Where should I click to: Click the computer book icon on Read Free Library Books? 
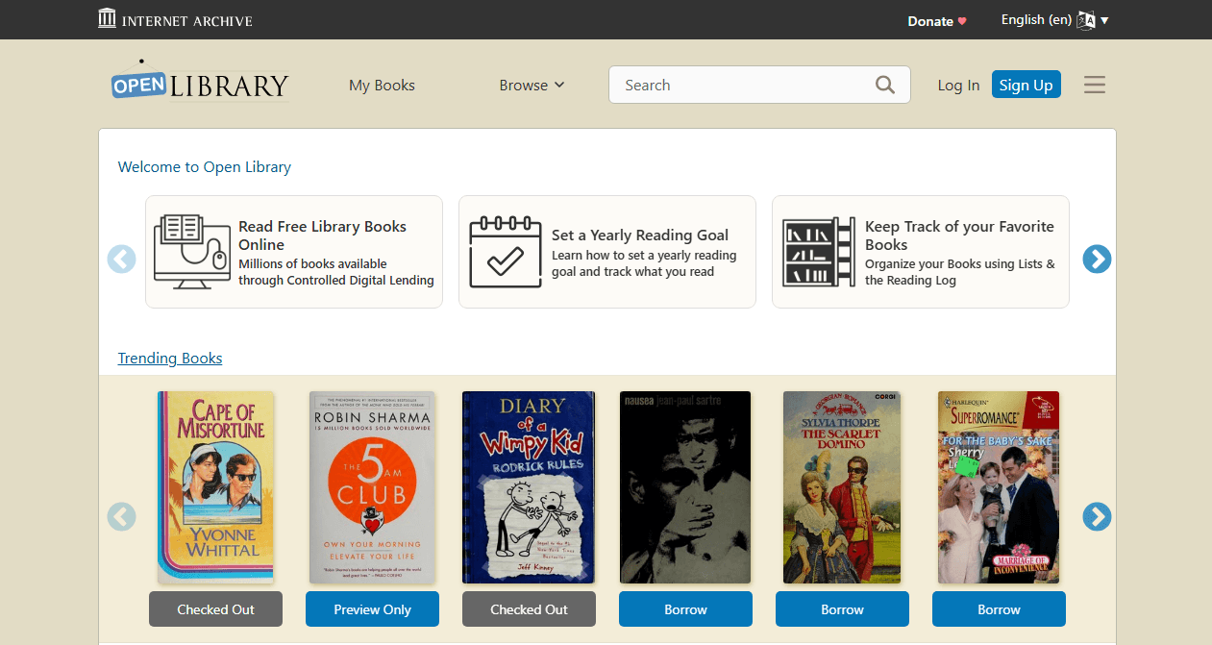(192, 252)
